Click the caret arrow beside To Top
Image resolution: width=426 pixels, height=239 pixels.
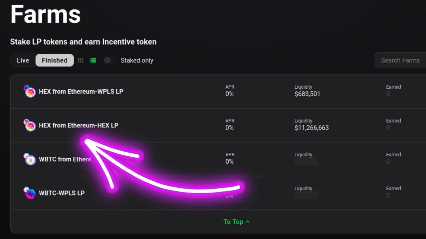click(247, 222)
